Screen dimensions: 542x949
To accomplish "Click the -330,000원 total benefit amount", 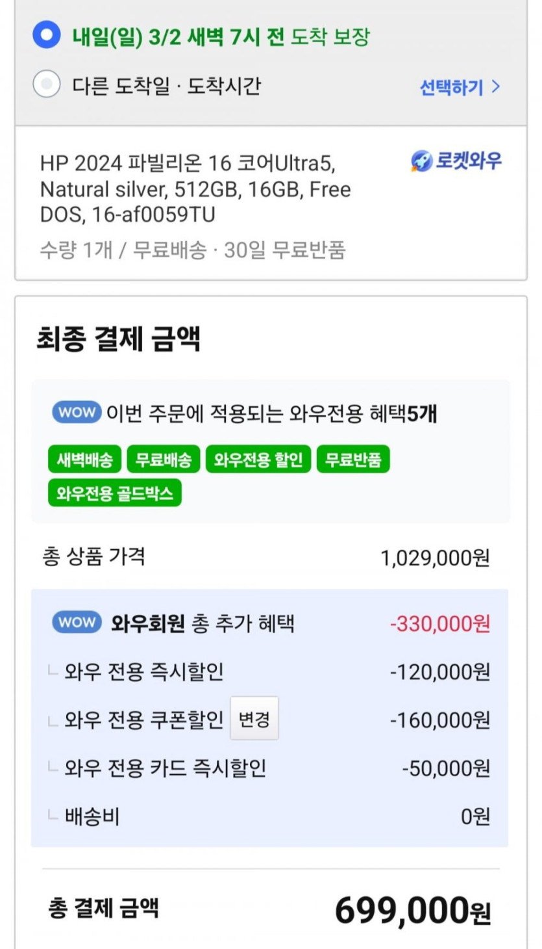I will [439, 624].
